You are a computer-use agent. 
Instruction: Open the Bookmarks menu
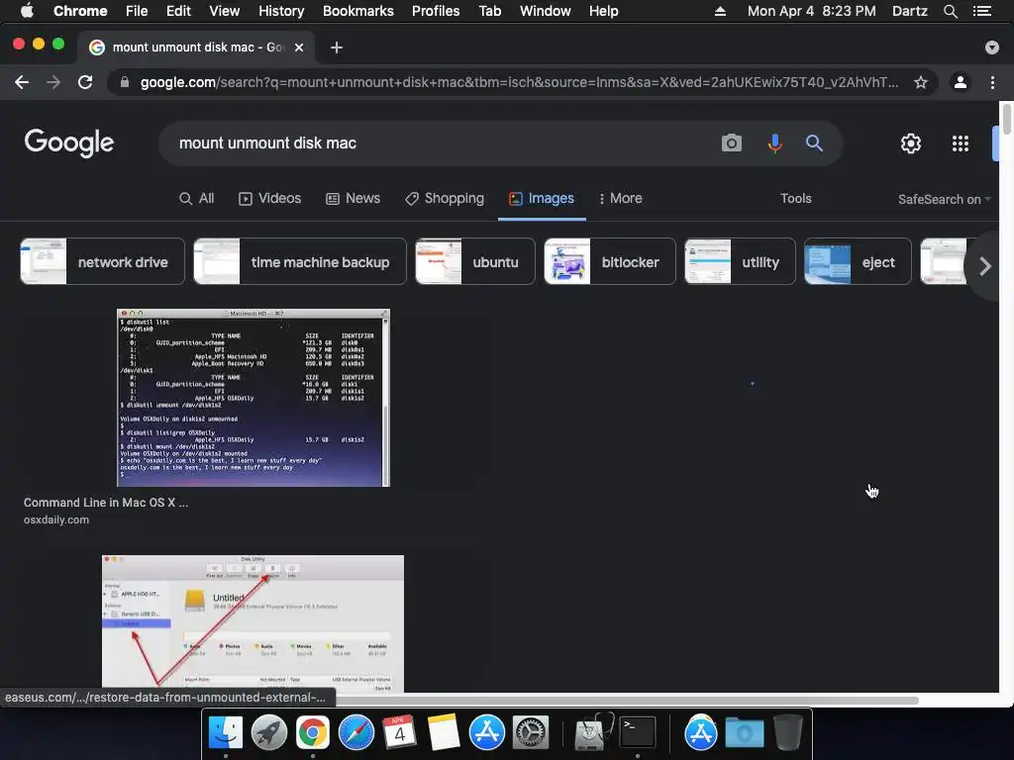click(x=358, y=11)
